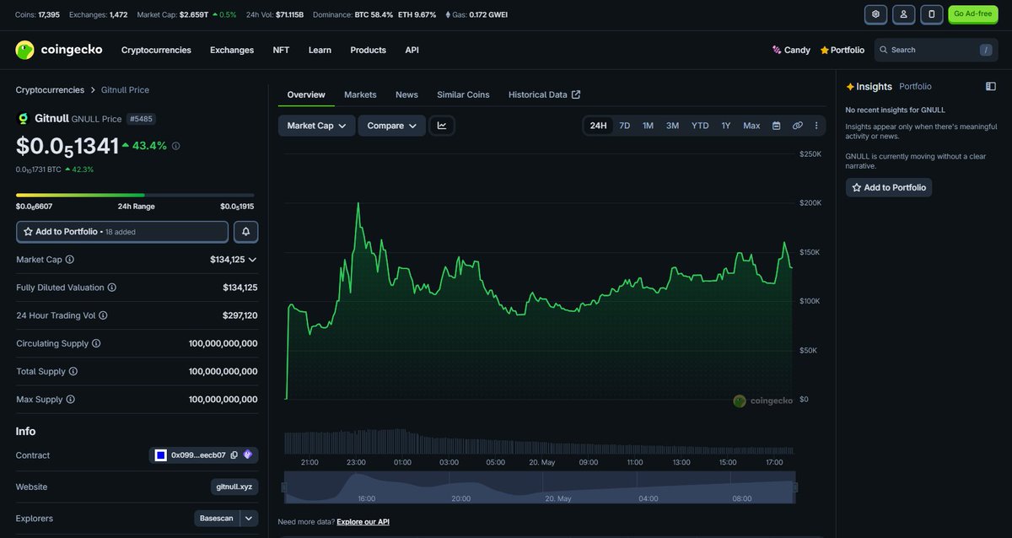The height and width of the screenshot is (538, 1012).
Task: Select 3M chart range
Action: click(672, 126)
